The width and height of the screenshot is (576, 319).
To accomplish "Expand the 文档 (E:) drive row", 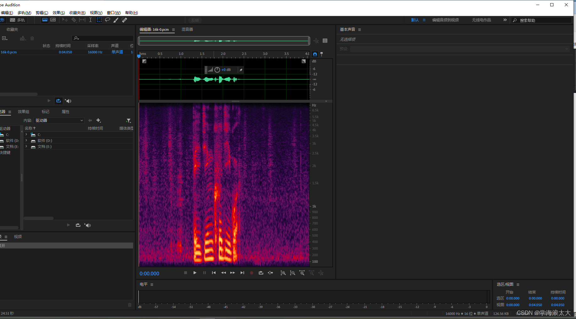I will pyautogui.click(x=26, y=146).
